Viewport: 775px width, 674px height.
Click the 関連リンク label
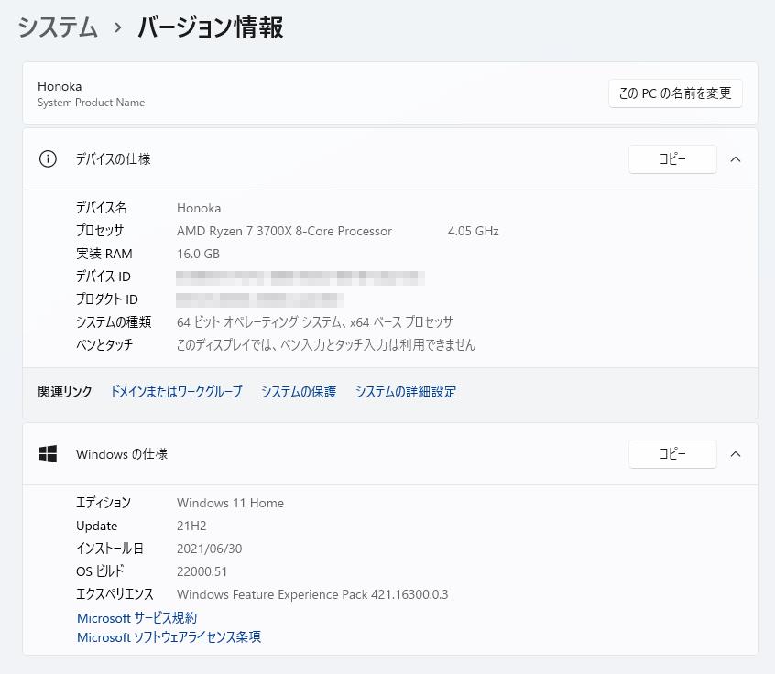(x=65, y=391)
